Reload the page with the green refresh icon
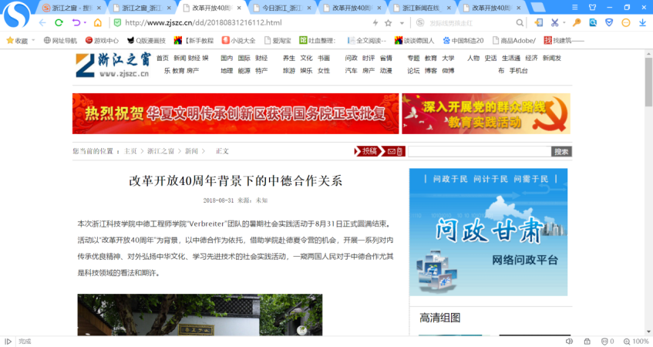653x347 pixels. click(59, 23)
